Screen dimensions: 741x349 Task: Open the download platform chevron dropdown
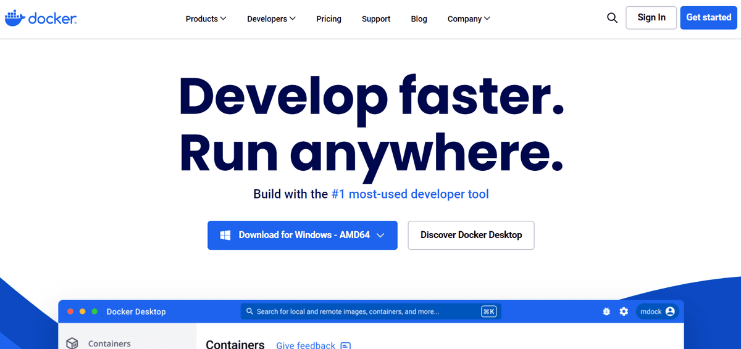pos(380,235)
